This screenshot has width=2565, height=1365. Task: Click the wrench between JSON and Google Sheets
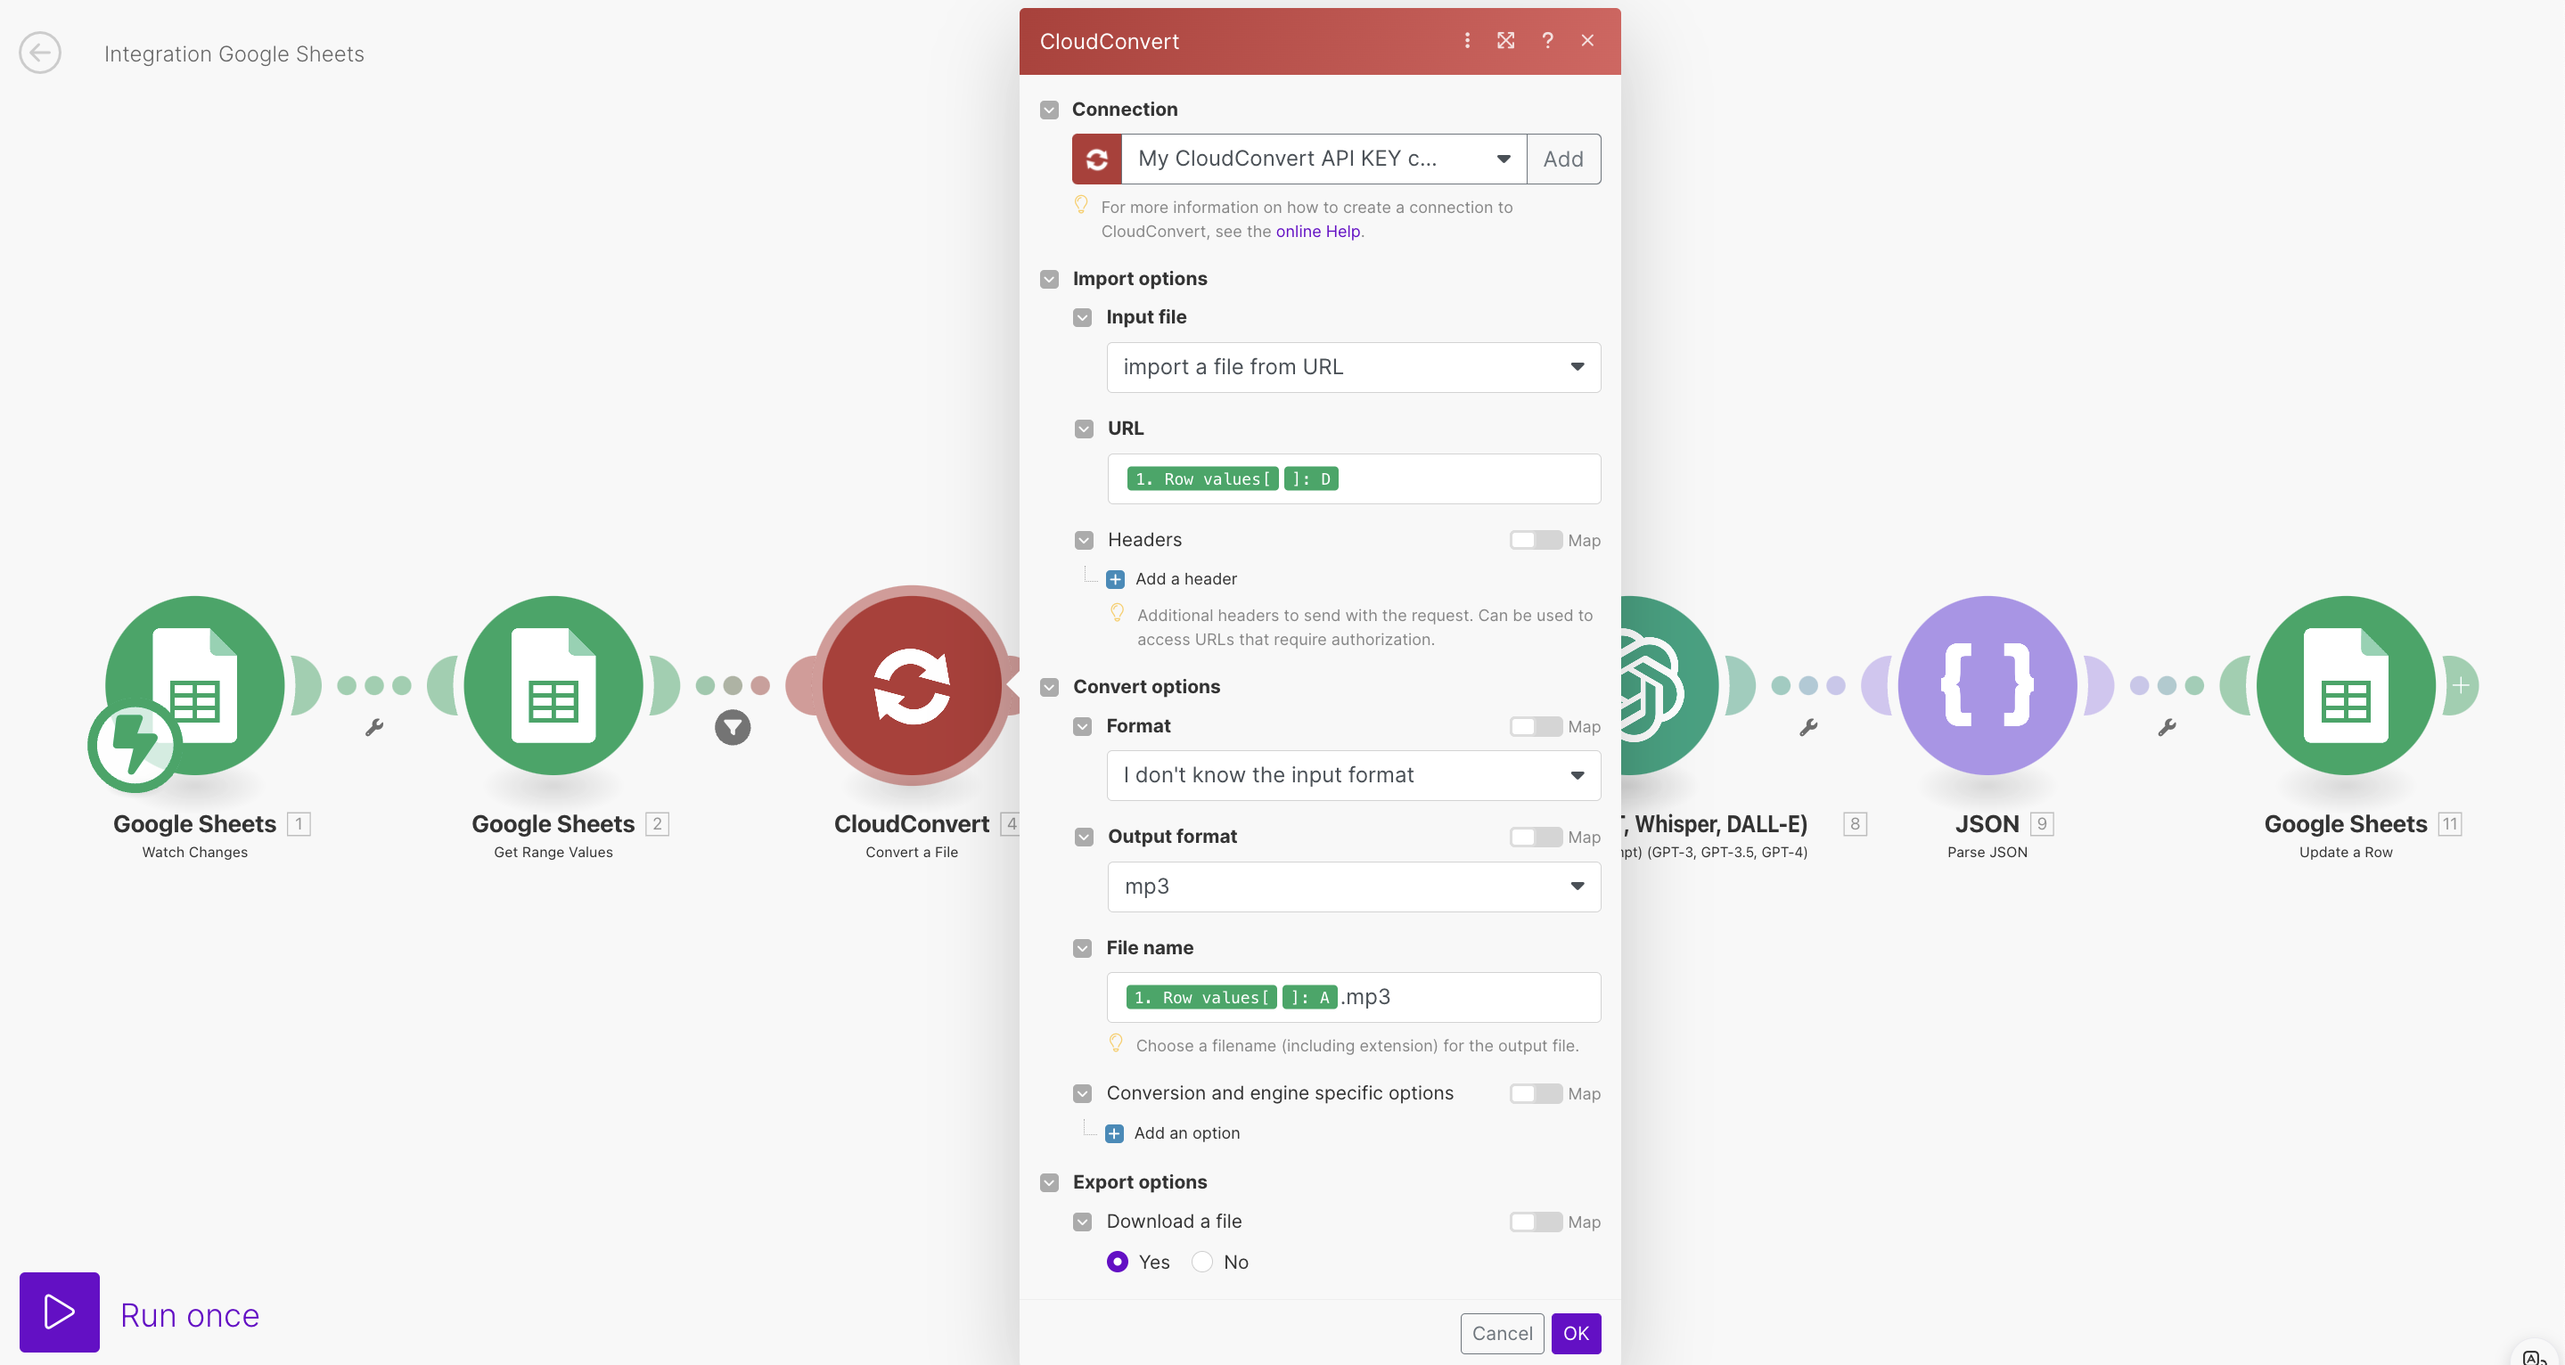[x=2167, y=728]
